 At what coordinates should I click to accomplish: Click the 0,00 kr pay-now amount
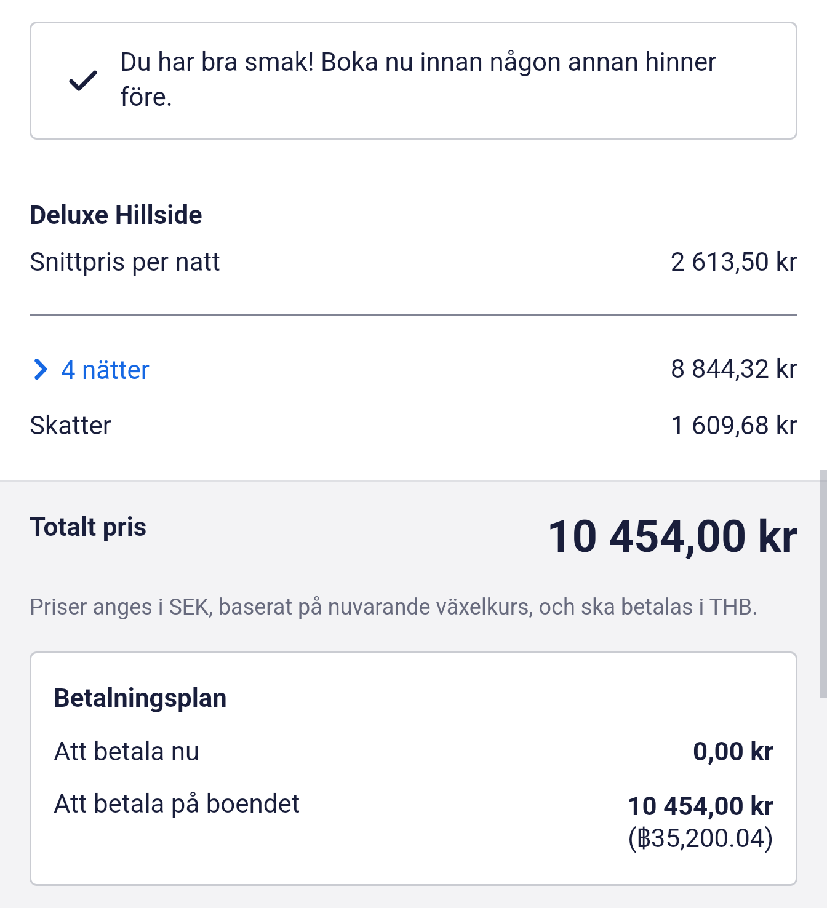point(732,752)
